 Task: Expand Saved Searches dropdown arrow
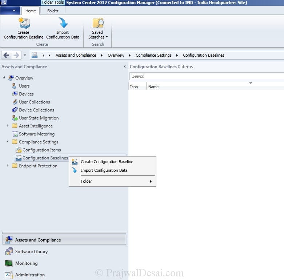click(x=107, y=37)
